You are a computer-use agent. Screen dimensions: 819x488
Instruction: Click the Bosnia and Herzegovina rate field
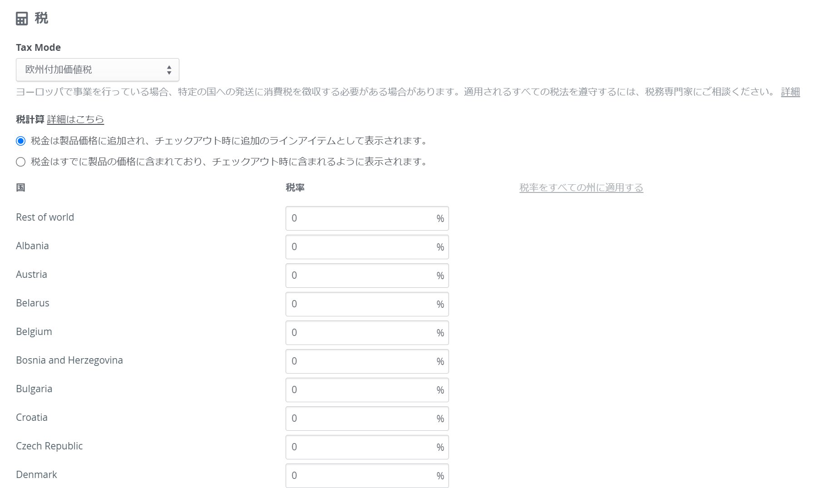[367, 361]
